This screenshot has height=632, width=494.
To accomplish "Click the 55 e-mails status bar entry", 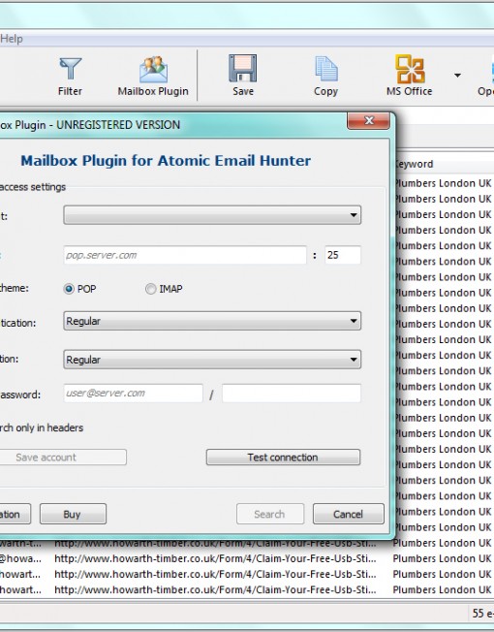I will coord(482,614).
